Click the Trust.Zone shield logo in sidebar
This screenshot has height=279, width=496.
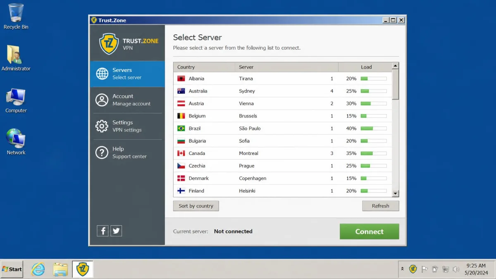[x=109, y=44]
